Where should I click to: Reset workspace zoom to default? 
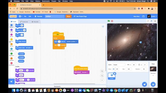[102, 80]
